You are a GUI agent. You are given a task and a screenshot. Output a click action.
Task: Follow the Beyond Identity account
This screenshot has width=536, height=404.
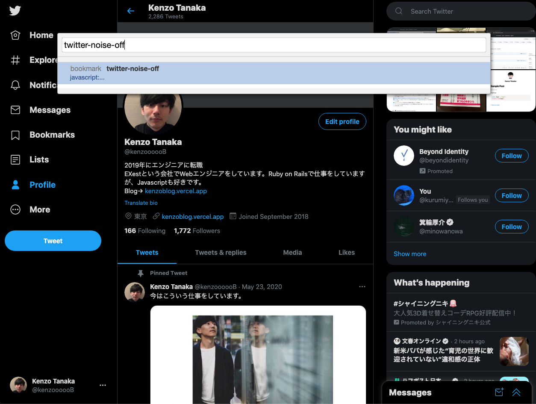511,156
